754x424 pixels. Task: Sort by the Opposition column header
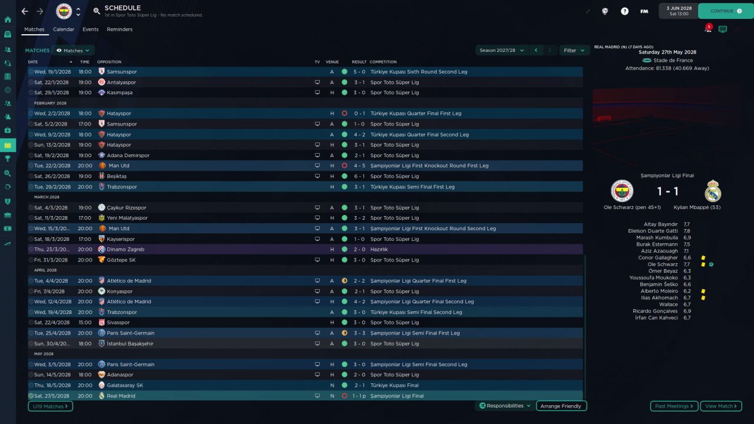point(109,62)
